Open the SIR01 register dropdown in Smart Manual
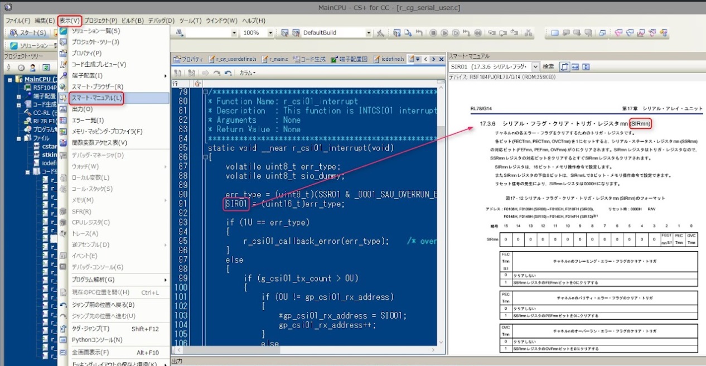706x366 pixels. (x=536, y=67)
